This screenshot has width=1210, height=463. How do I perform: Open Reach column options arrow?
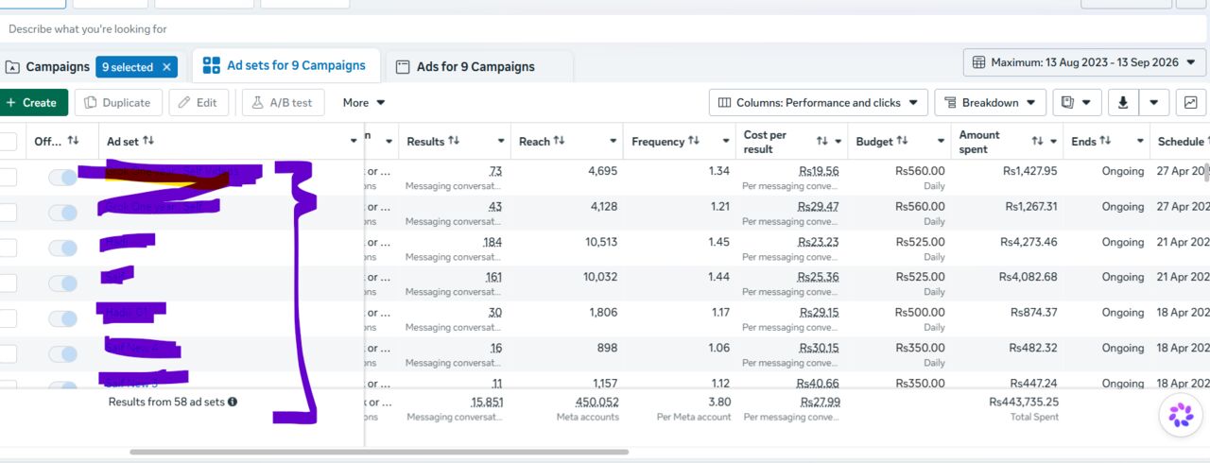(614, 142)
